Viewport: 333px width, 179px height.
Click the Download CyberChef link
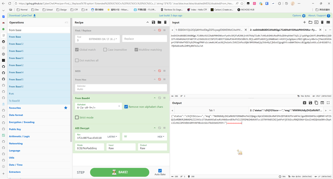tap(22, 16)
